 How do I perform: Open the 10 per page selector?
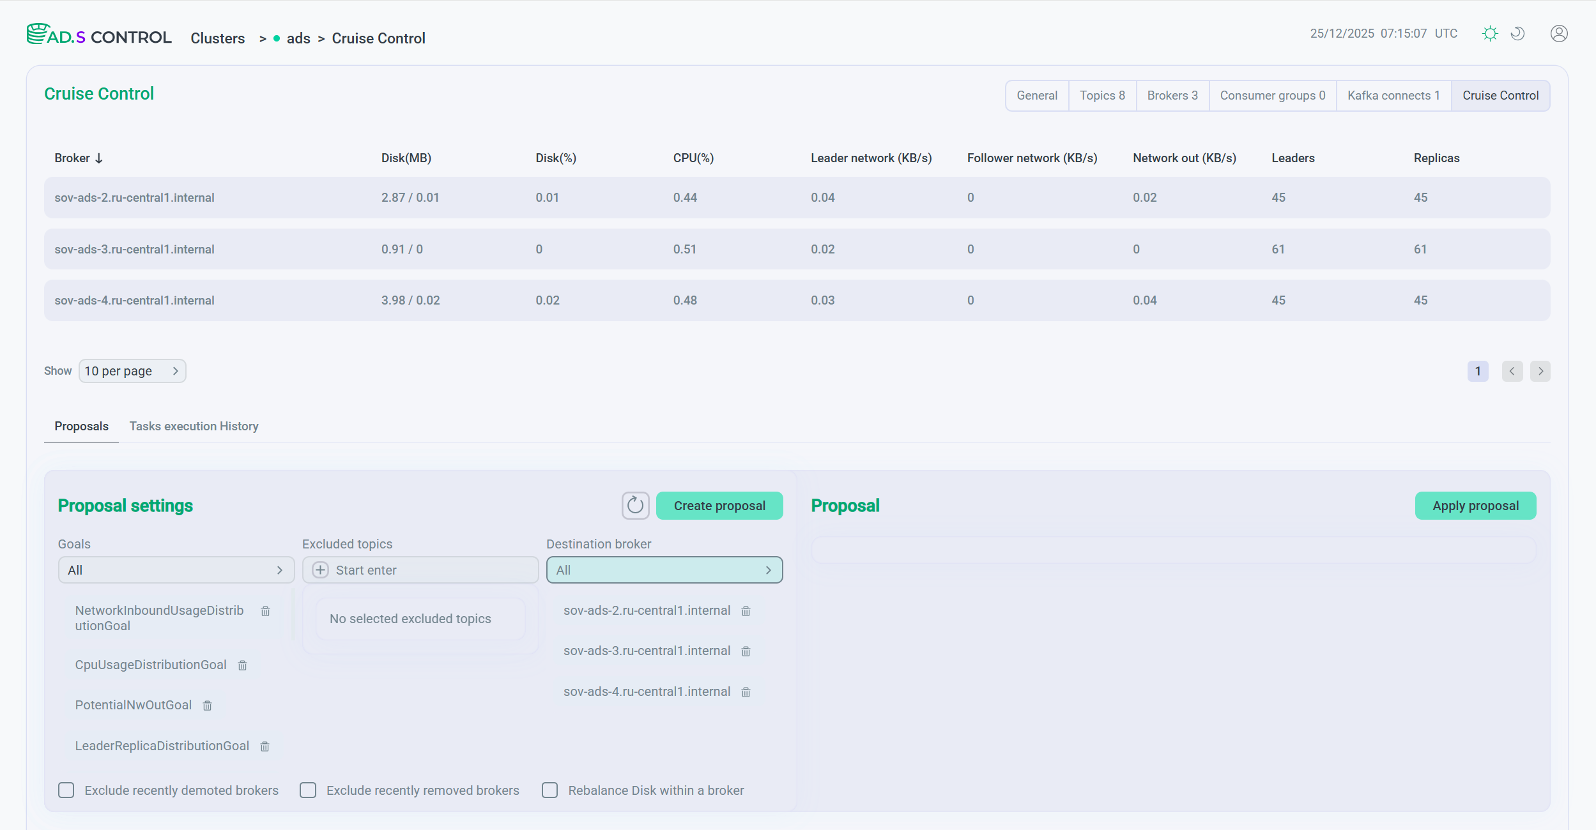pyautogui.click(x=132, y=371)
